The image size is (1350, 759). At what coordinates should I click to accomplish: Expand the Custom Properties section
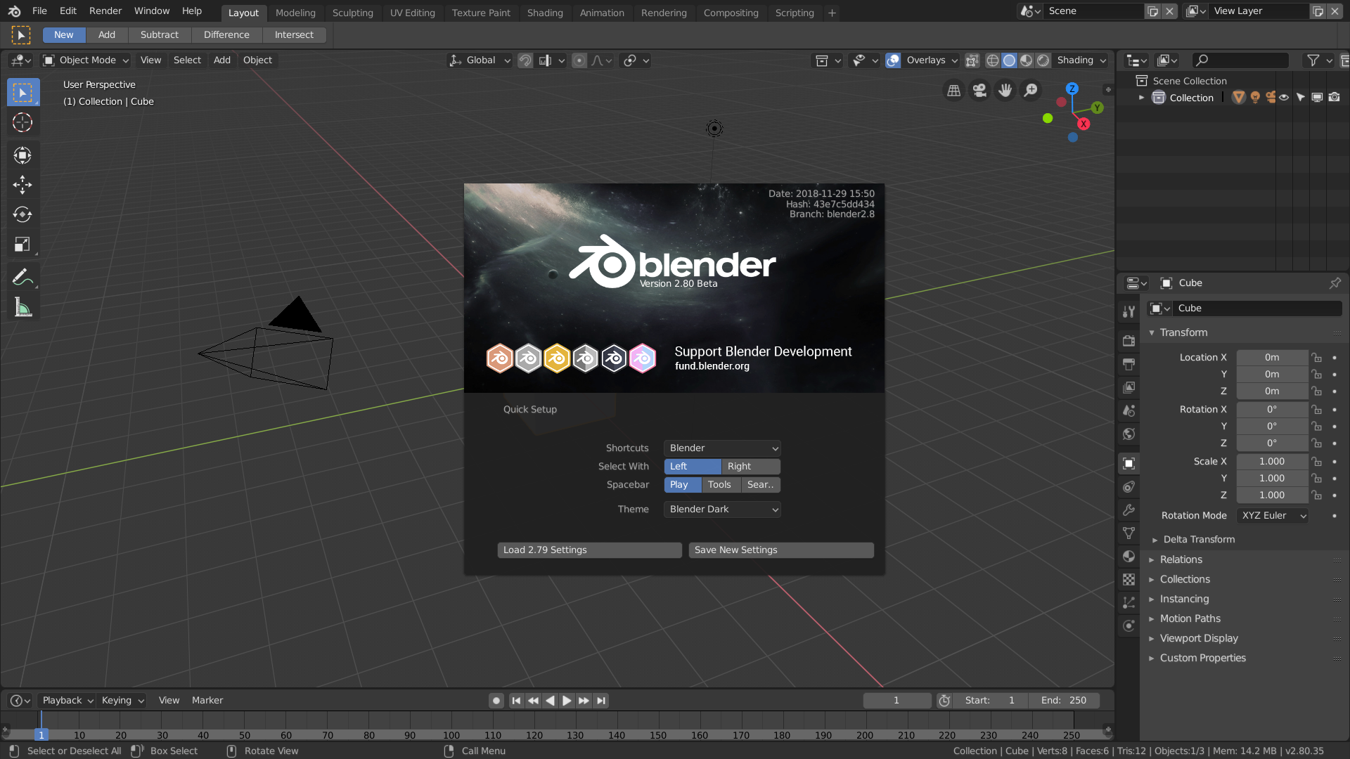pos(1202,657)
